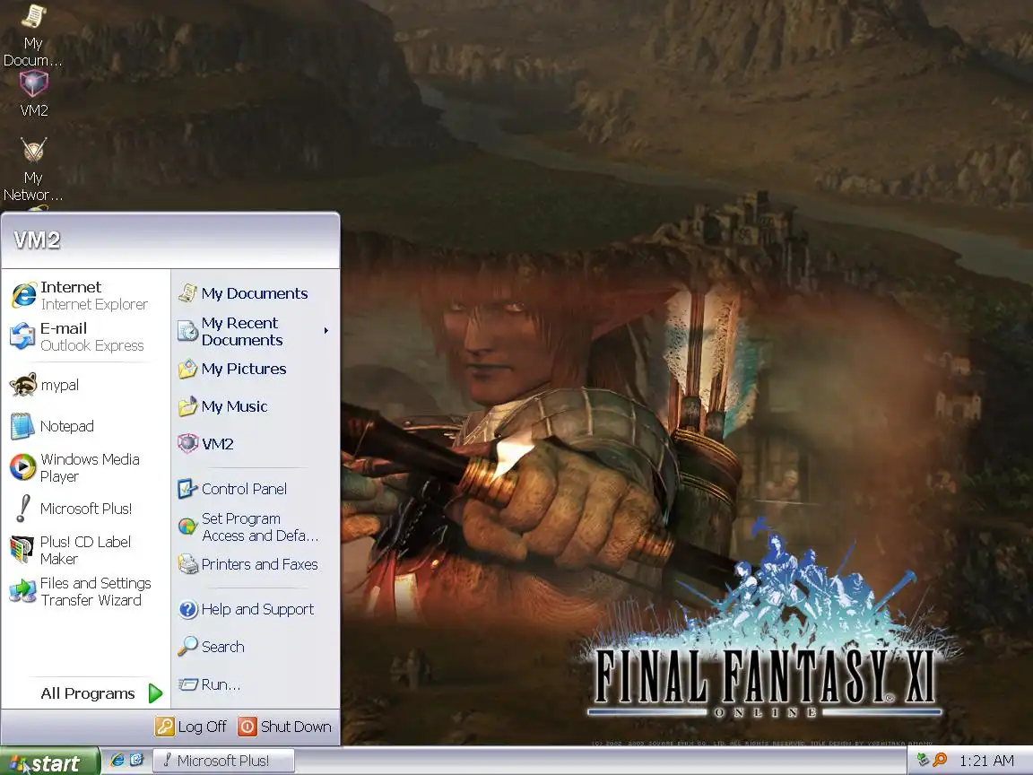Screen dimensions: 1033x775
Task: Click the Start button
Action: pyautogui.click(x=49, y=762)
